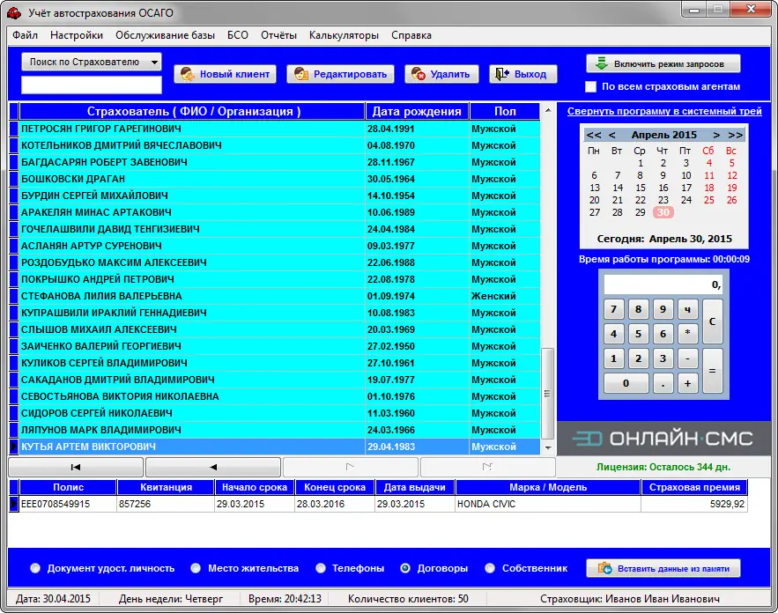Select row ПЕТРОСЯН ГРИГОР ГАРЕГИНОВИЧ
The height and width of the screenshot is (613, 778).
279,129
